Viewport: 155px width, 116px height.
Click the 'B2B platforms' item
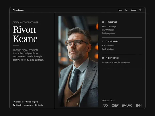[108, 46]
